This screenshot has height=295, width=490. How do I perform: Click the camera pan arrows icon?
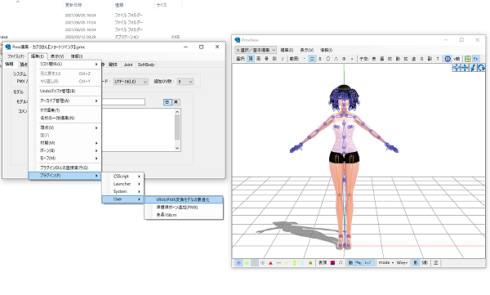[x=457, y=68]
